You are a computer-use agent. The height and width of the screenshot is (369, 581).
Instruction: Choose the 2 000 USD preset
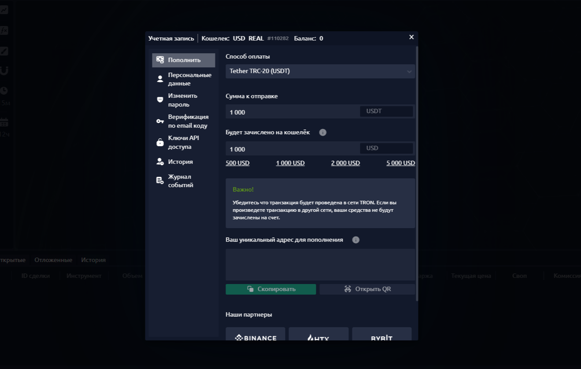(x=345, y=163)
